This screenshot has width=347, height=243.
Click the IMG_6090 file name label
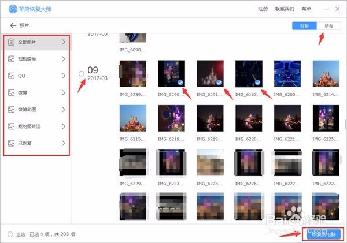tap(132, 50)
